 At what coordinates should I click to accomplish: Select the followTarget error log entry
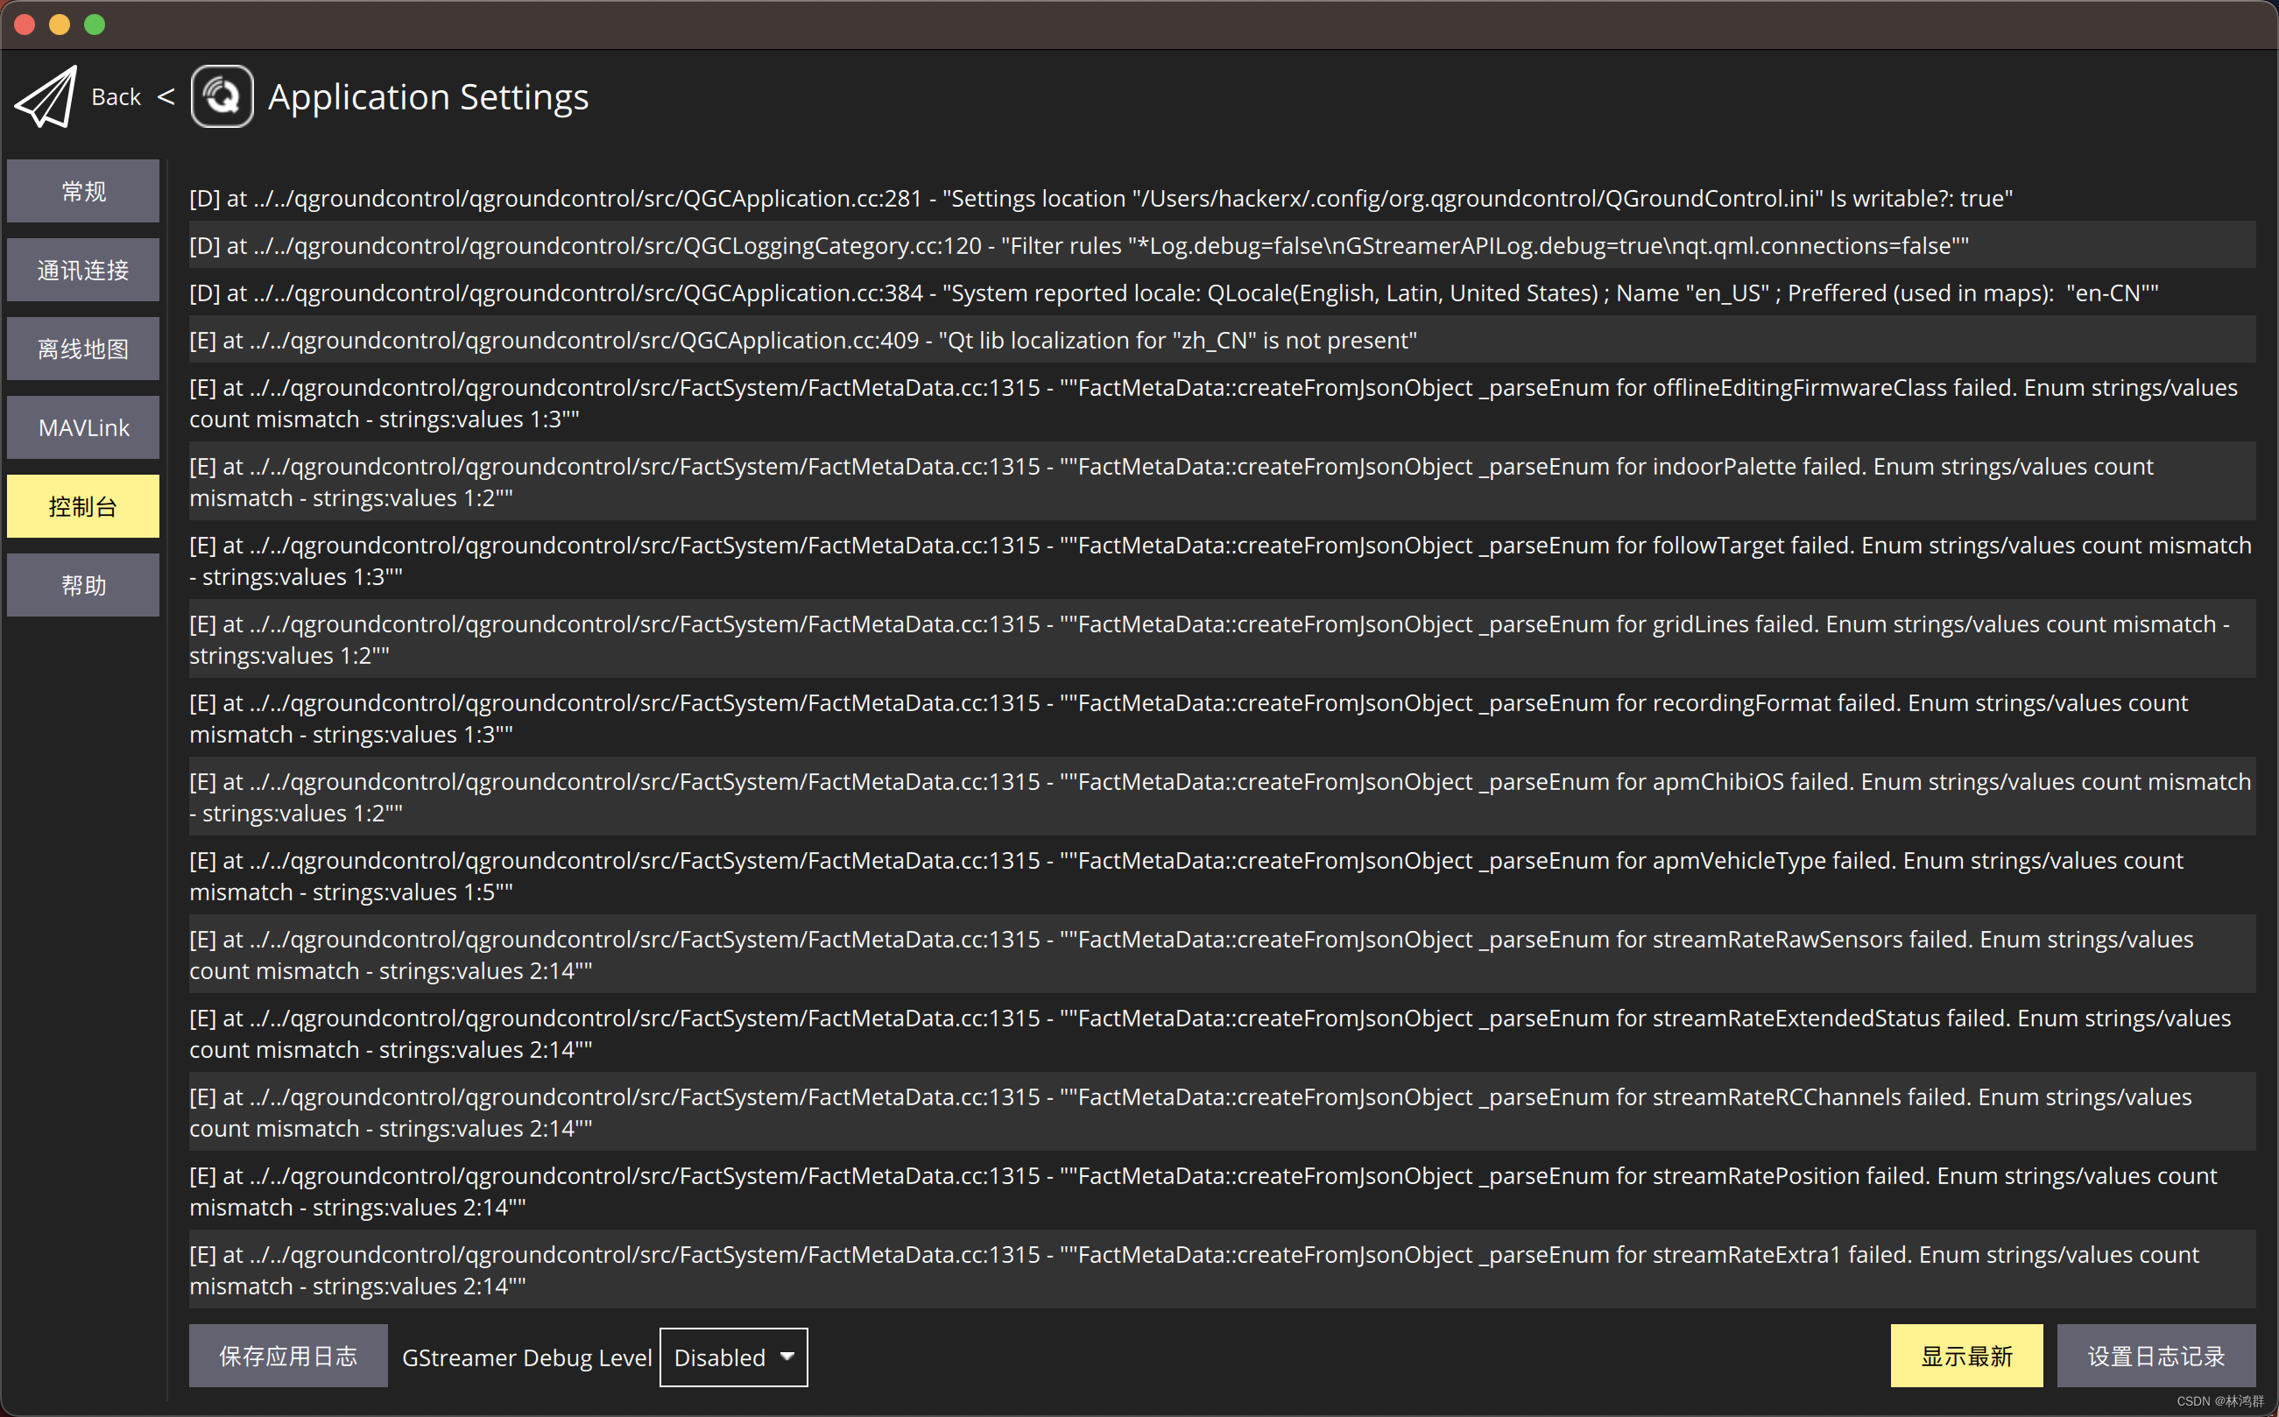coord(1222,560)
